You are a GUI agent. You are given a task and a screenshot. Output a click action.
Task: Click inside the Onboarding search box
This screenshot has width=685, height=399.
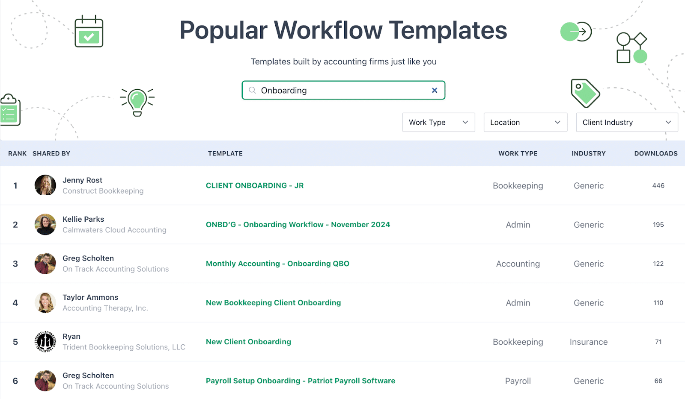click(x=342, y=90)
